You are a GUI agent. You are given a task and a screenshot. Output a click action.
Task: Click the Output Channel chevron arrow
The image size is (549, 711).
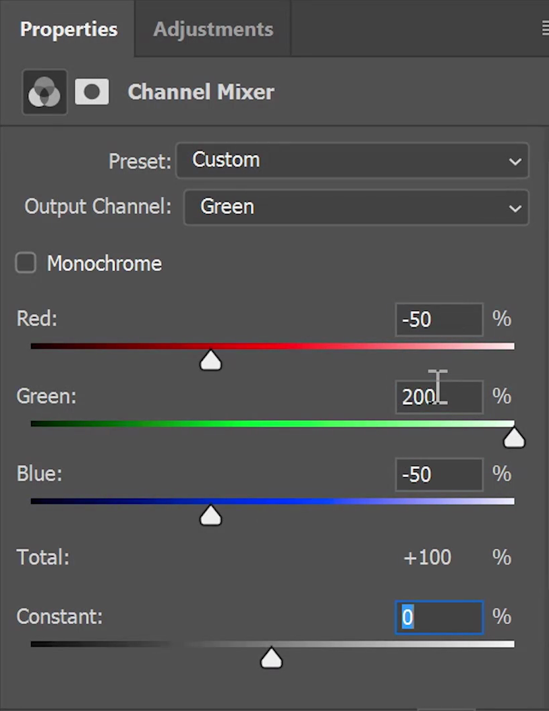click(x=515, y=208)
